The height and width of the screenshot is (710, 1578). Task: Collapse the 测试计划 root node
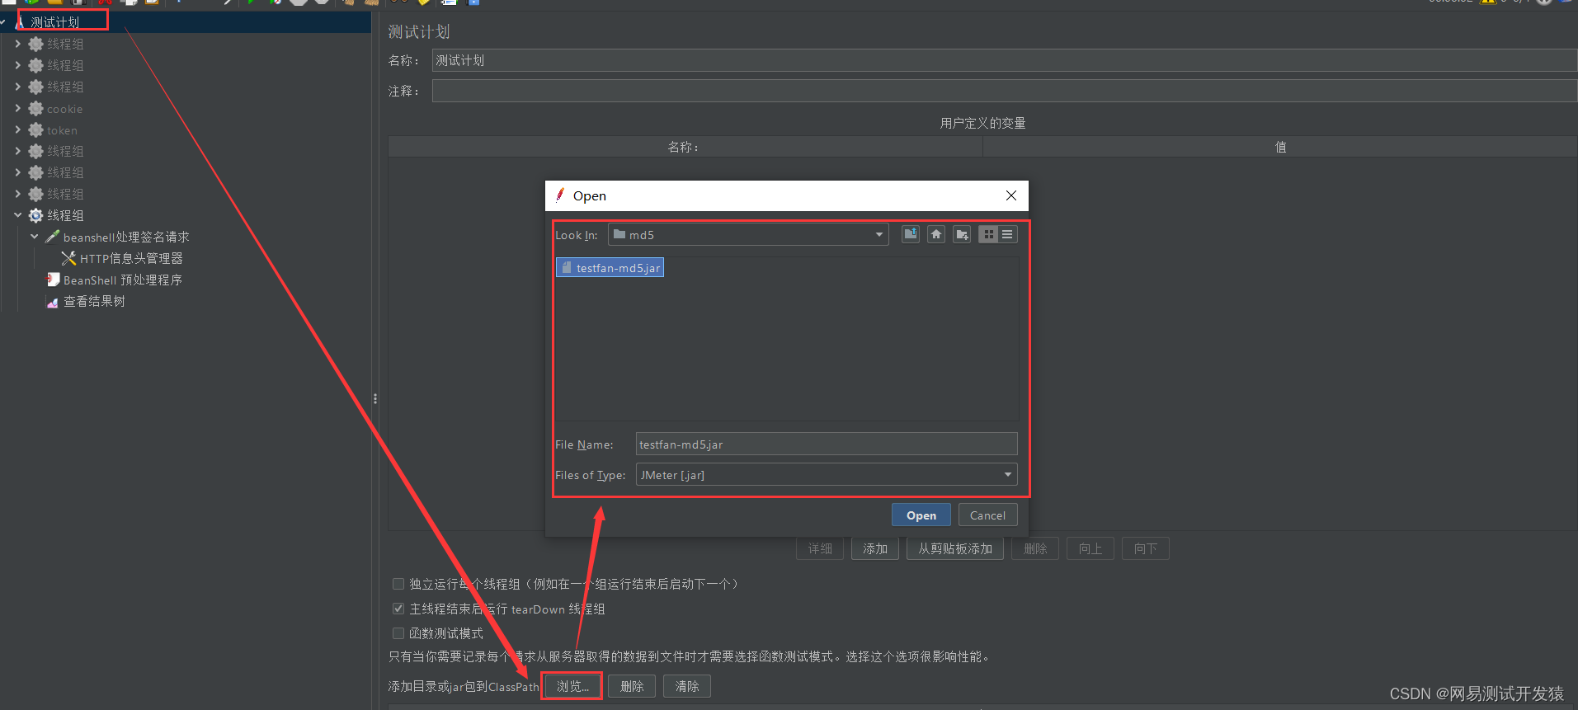[x=3, y=22]
